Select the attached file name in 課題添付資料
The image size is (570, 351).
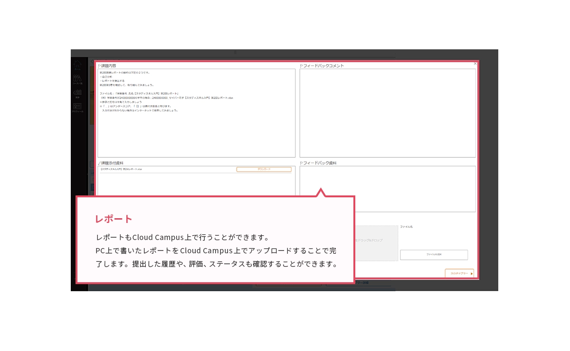(122, 169)
